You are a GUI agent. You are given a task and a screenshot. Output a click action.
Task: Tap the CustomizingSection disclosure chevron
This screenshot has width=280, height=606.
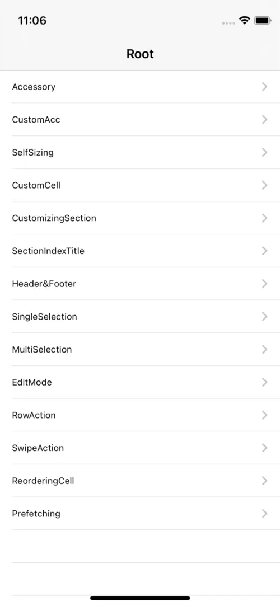(264, 218)
